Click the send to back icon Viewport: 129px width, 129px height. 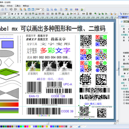coord(99,14)
